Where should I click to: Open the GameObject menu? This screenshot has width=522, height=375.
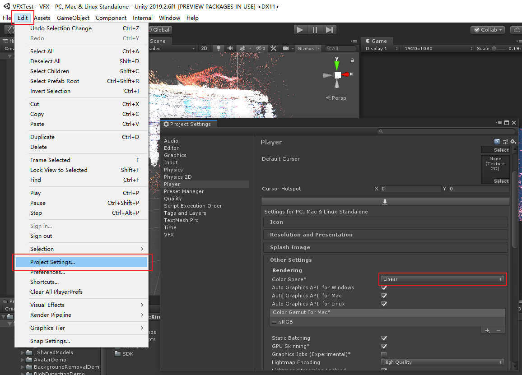tap(73, 18)
